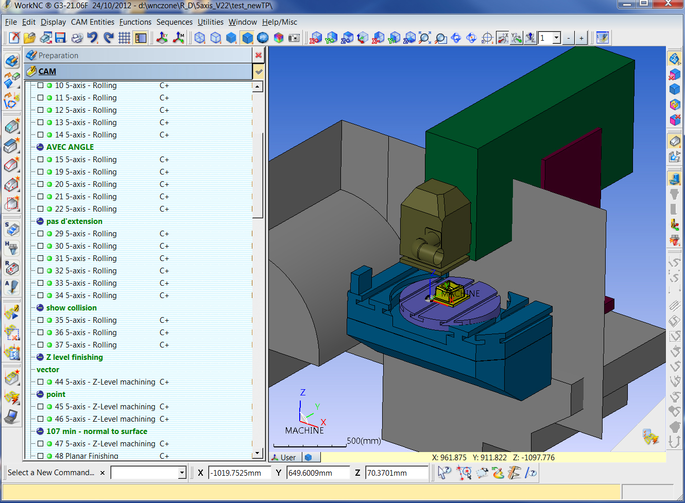This screenshot has width=685, height=503.
Task: Open the Select a New Command dropdown
Action: coord(182,473)
